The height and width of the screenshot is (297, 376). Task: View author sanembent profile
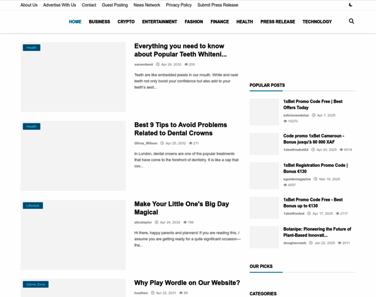[x=143, y=64]
